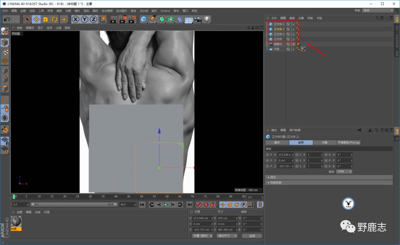Toggle the Z axis lock
Viewport: 400px width, 245px height.
(x=94, y=19)
